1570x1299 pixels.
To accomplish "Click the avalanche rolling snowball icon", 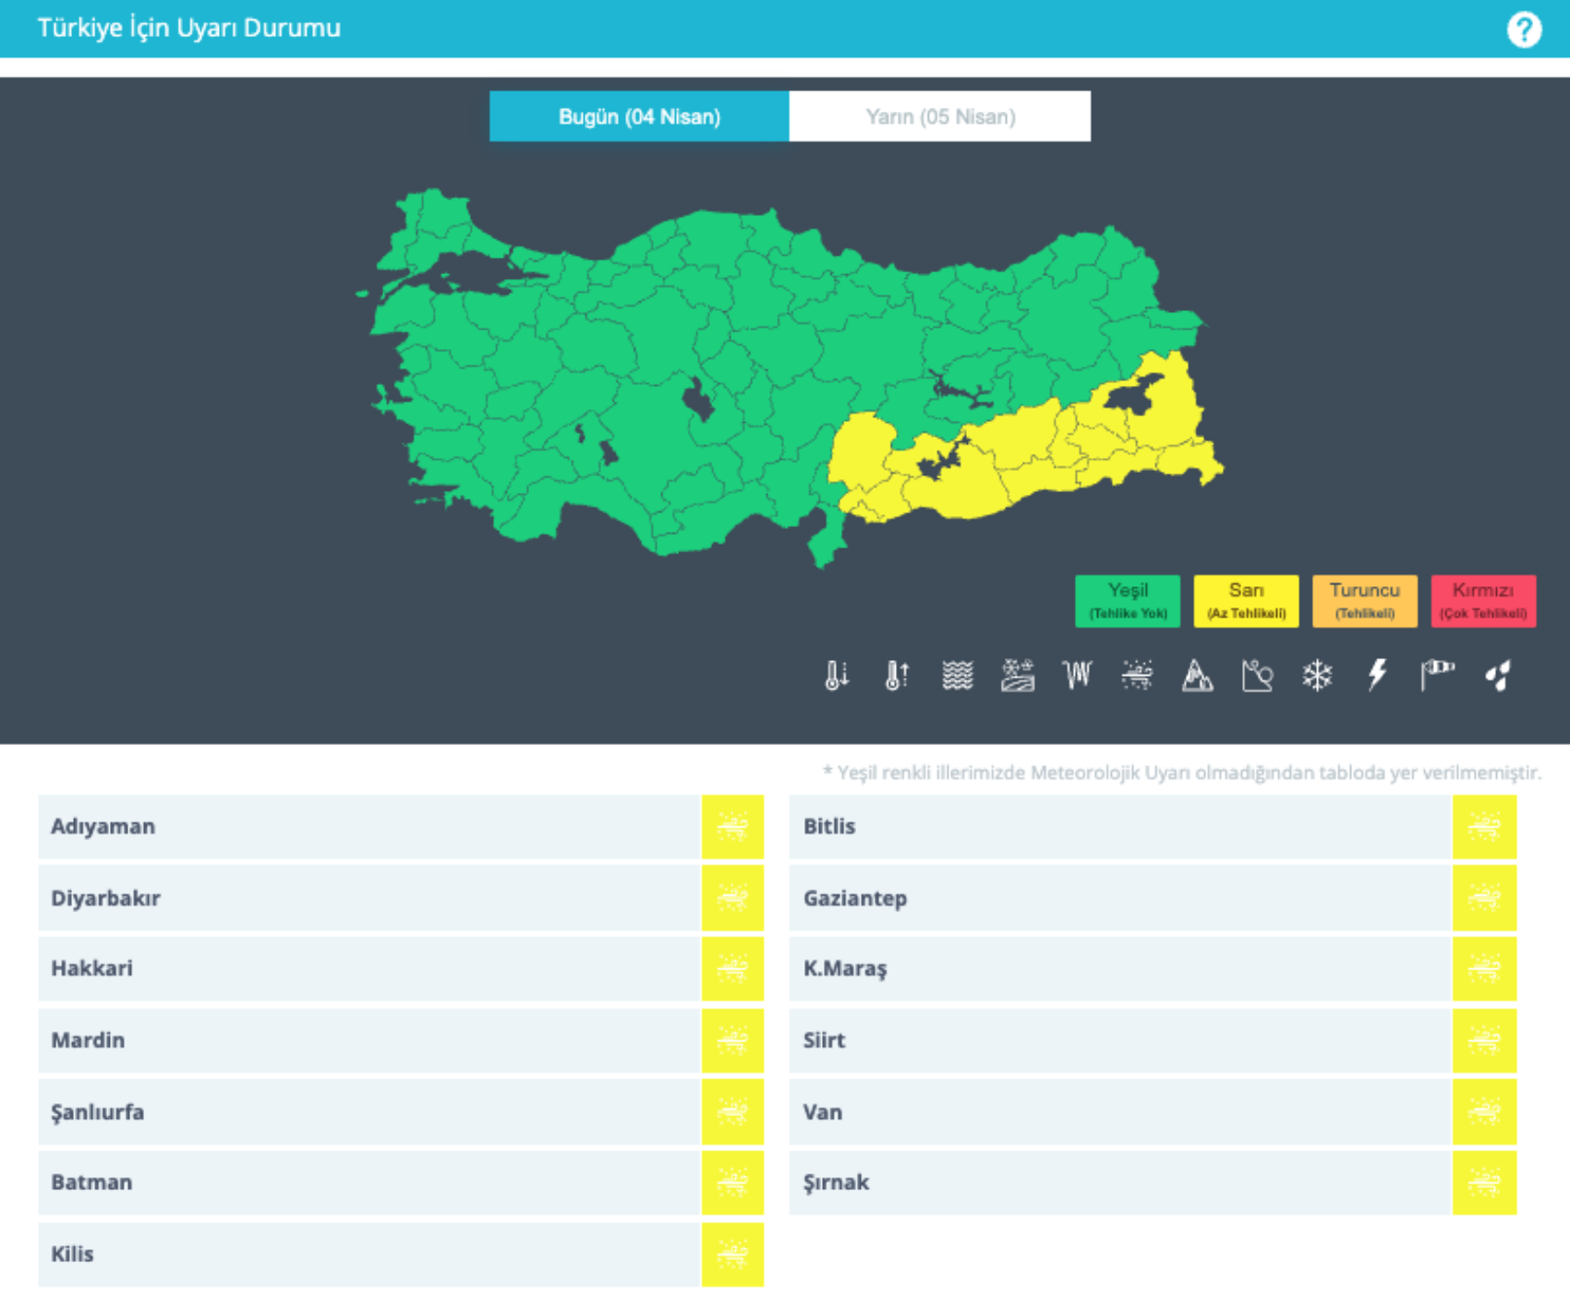I will (x=1257, y=676).
